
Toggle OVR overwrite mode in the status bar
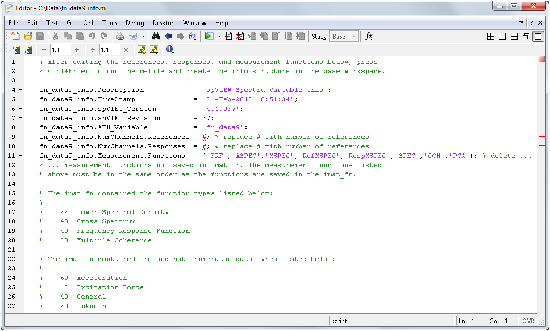pos(528,321)
